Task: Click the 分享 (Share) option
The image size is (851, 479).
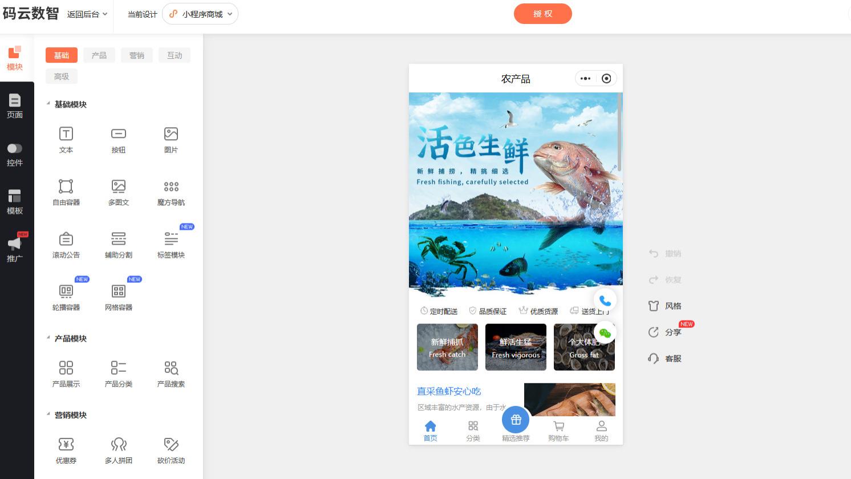Action: tap(673, 332)
